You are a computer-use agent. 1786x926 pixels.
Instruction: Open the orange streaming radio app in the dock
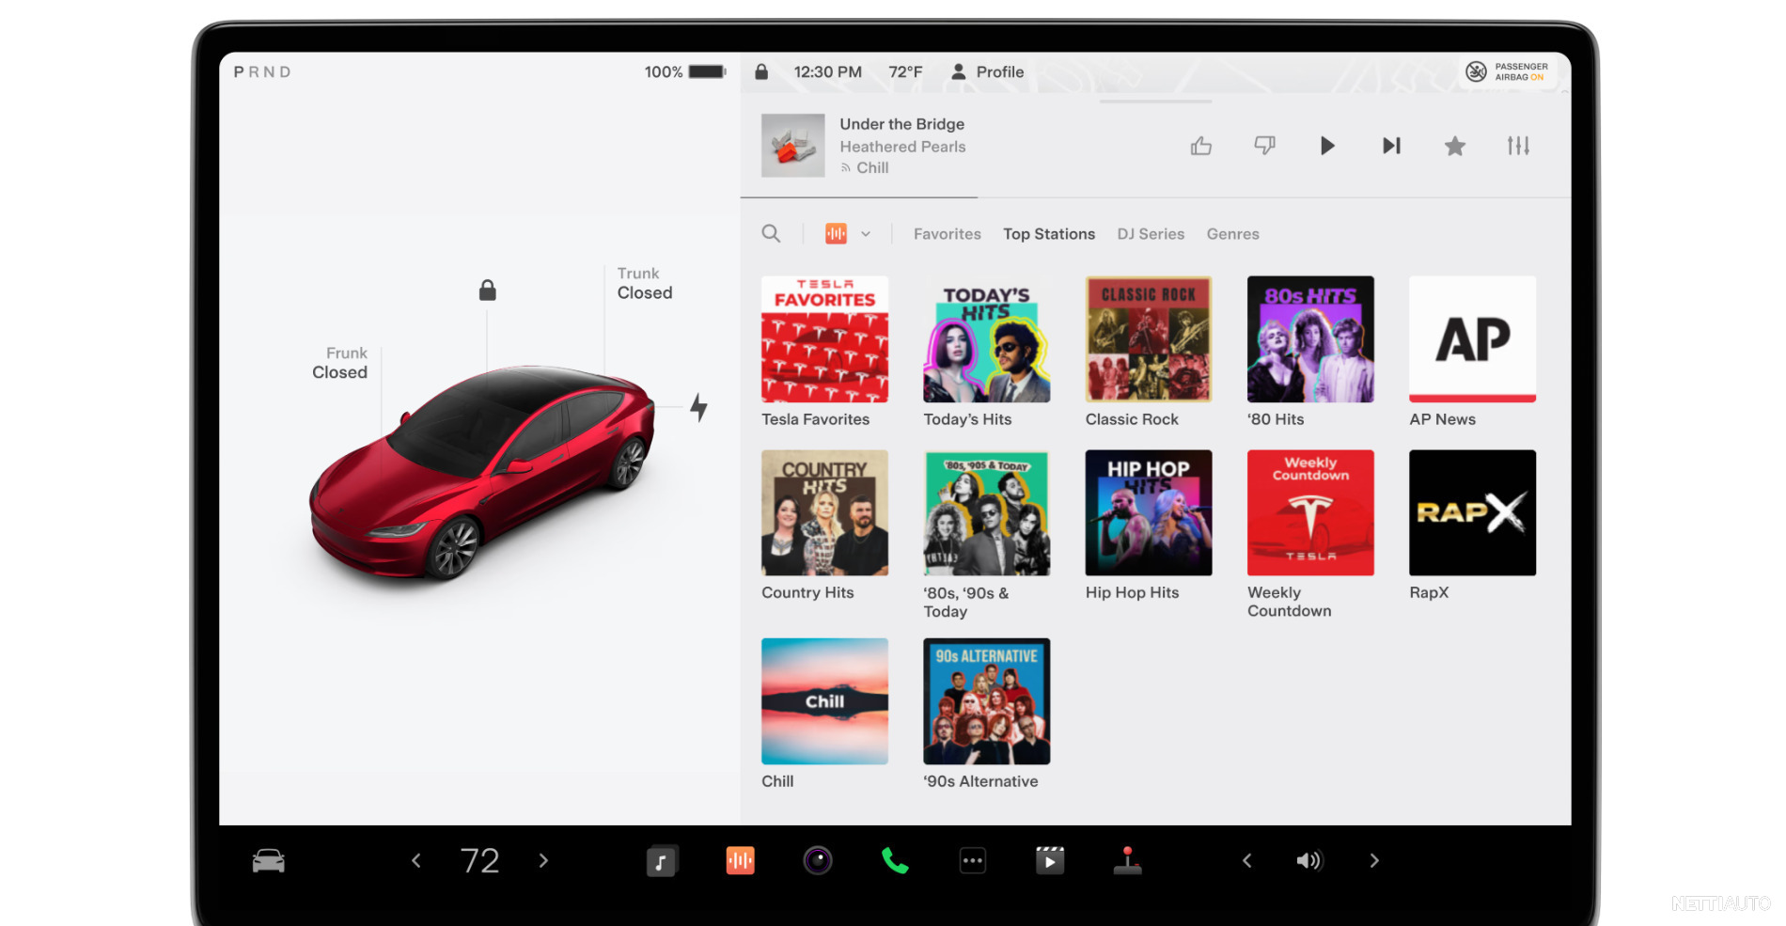point(741,860)
